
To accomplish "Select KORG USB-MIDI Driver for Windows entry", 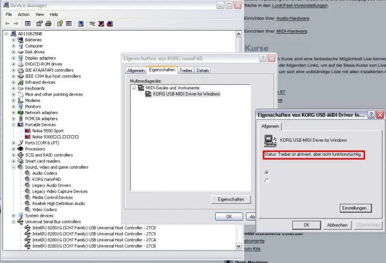I will pyautogui.click(x=186, y=94).
